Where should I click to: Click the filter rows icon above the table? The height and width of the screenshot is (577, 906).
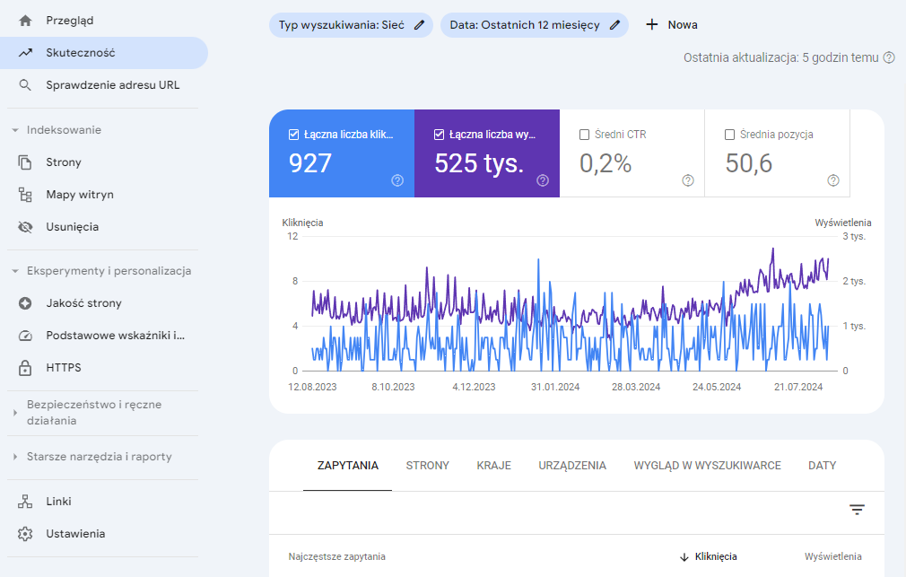pyautogui.click(x=857, y=510)
